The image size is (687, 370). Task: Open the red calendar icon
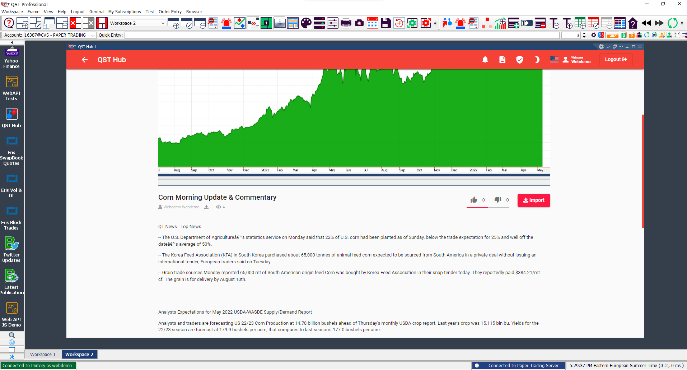click(x=372, y=23)
